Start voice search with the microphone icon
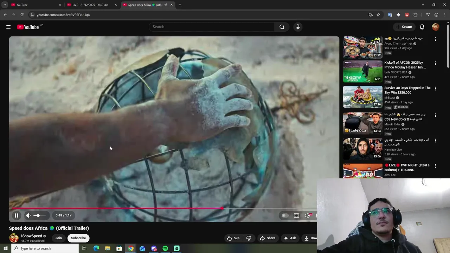 pos(298,27)
